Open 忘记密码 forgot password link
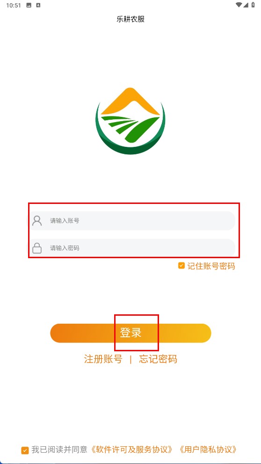Screen dimensions: 261x464 (158, 359)
